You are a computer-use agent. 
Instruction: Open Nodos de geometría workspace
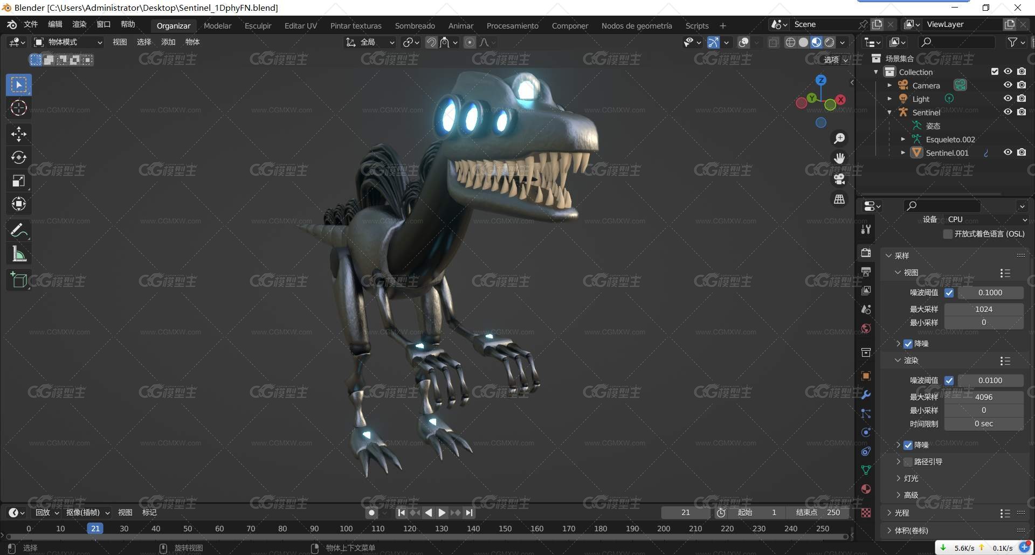click(x=637, y=25)
